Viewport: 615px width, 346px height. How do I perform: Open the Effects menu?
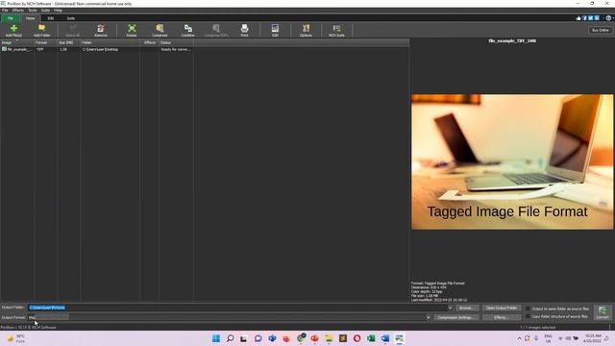pos(18,11)
